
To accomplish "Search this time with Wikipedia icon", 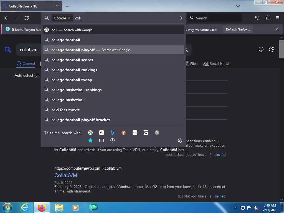I will tap(146, 133).
